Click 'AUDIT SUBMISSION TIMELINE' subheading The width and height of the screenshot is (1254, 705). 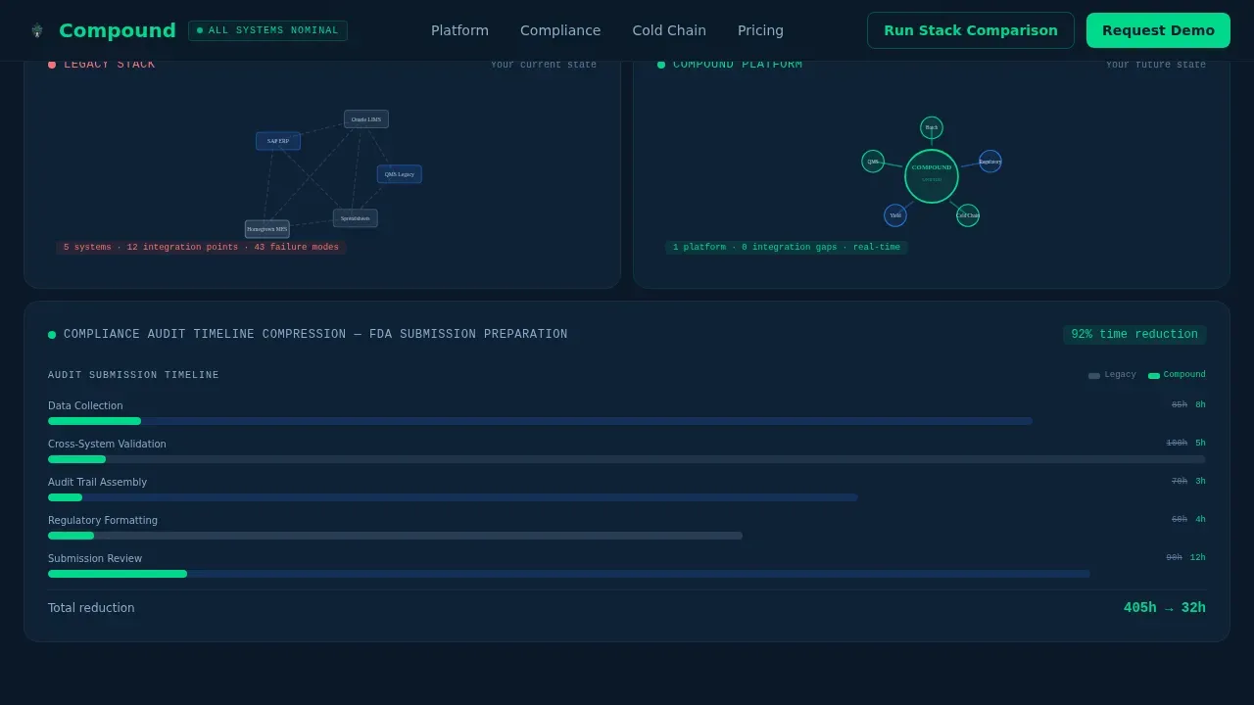(133, 375)
